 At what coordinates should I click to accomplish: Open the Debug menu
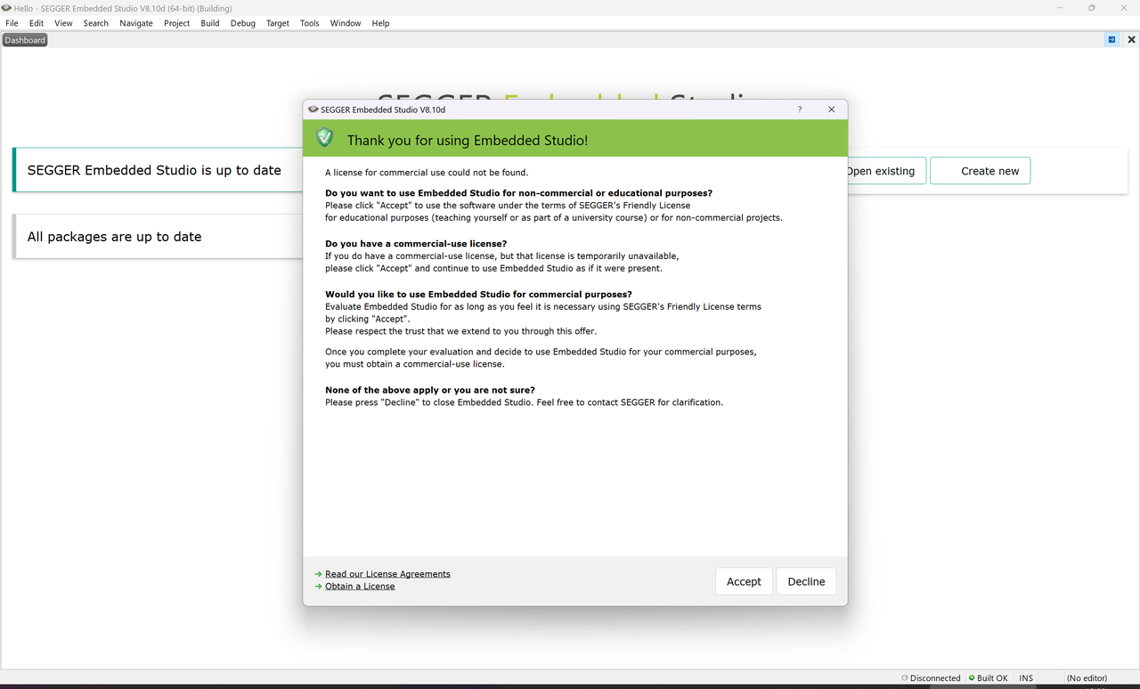point(242,23)
